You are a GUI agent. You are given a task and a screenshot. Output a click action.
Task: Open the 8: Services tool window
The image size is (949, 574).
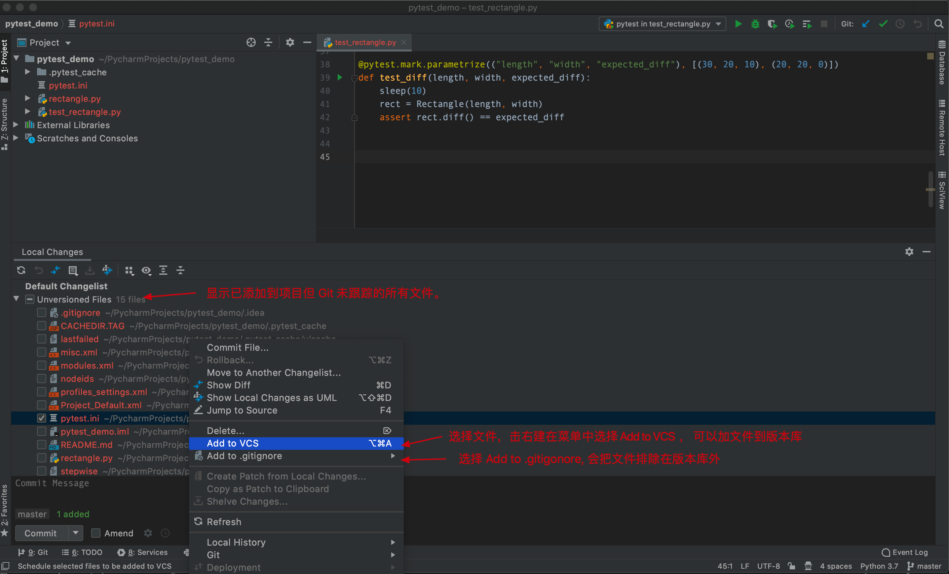tap(142, 552)
